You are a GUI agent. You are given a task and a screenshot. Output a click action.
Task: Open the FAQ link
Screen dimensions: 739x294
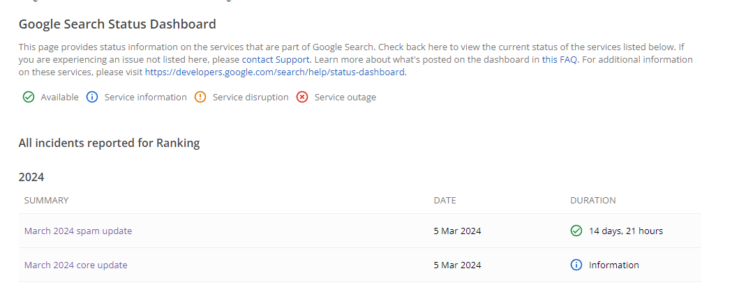(568, 60)
